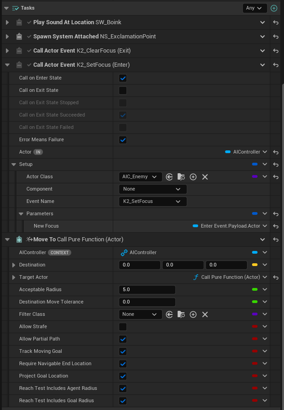Open the AIC_Enemy actor class dropdown
Image resolution: width=284 pixels, height=410 pixels.
pyautogui.click(x=140, y=177)
